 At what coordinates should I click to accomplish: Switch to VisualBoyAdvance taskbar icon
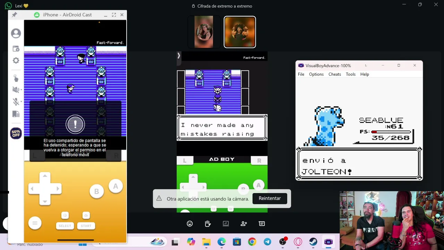(328, 242)
